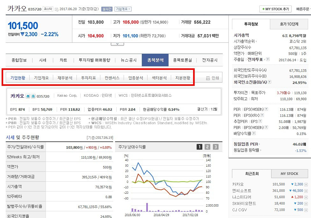The height and width of the screenshot is (218, 311).
Task: Click the camera icon beside 카카오 company name
Action: click(33, 96)
